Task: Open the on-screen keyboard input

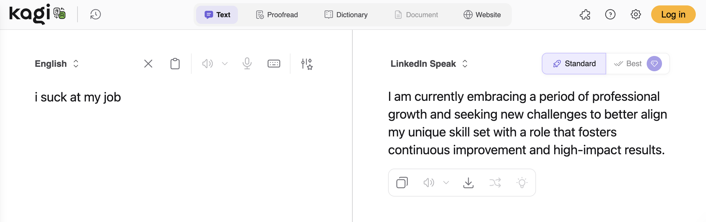Action: tap(274, 64)
